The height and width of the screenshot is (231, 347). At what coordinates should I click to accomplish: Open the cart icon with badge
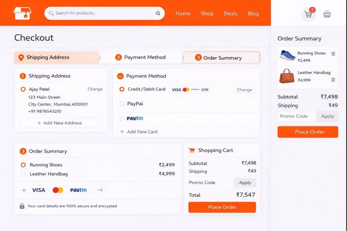(x=308, y=14)
